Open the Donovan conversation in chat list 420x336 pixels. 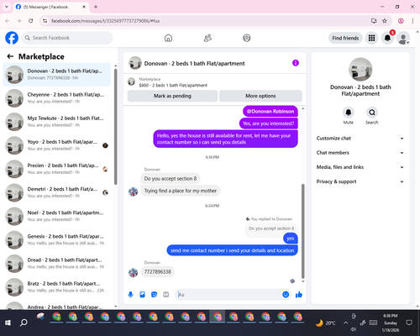(56, 75)
